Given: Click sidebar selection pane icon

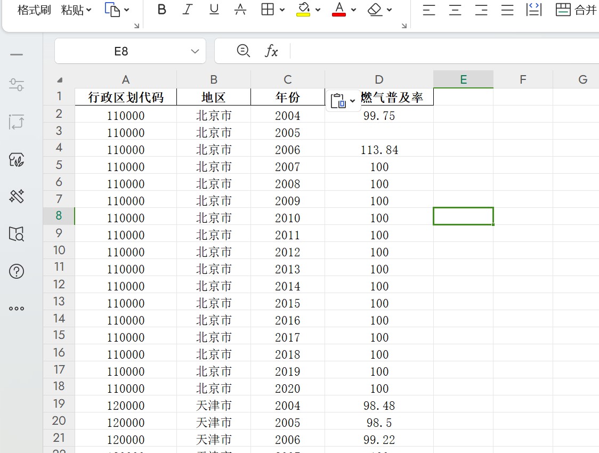Looking at the screenshot, I should [x=17, y=122].
